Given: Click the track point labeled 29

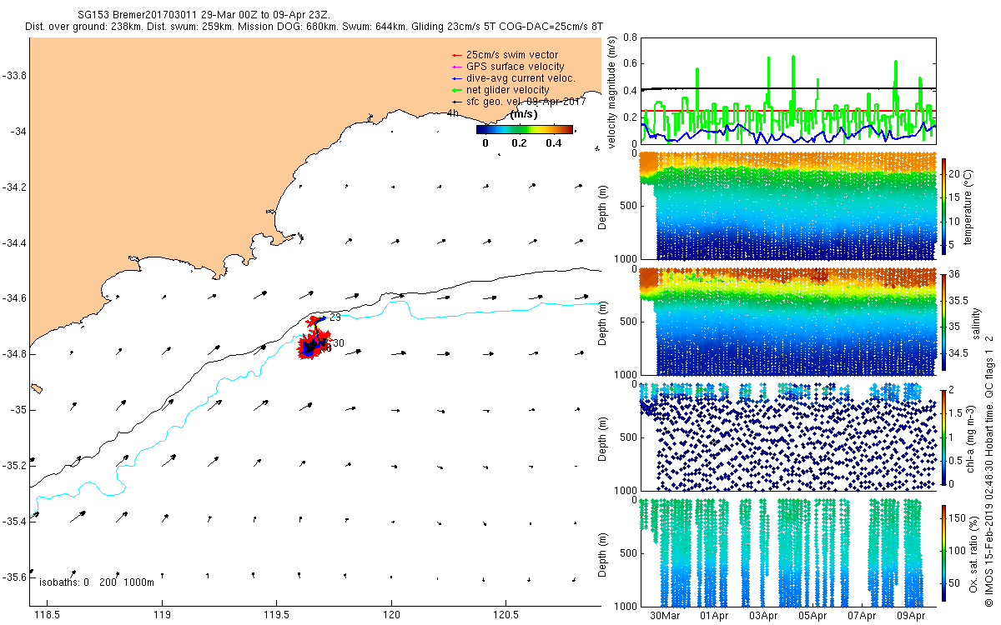Looking at the screenshot, I should 335,317.
